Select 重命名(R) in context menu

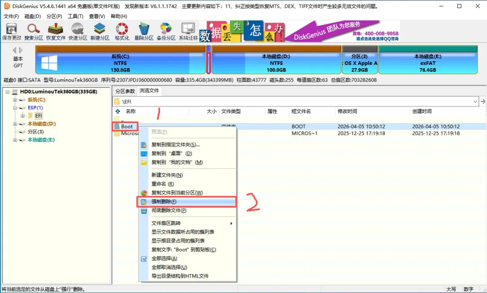coord(187,184)
